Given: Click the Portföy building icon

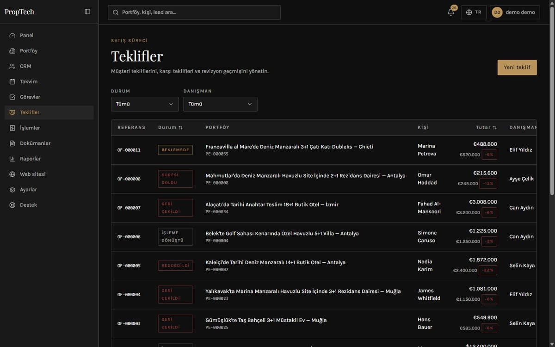Looking at the screenshot, I should click(12, 51).
